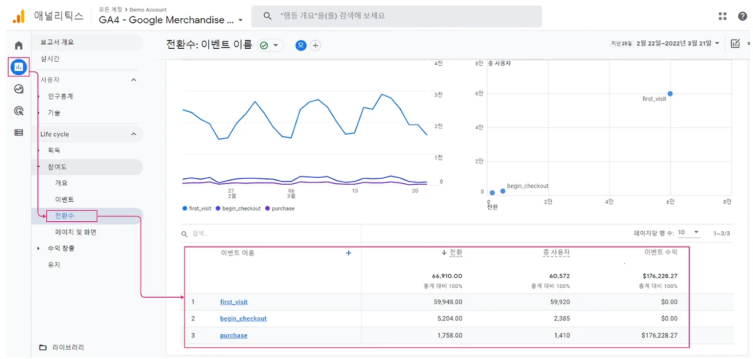The height and width of the screenshot is (359, 753).
Task: Open the Reports bar chart icon
Action: pos(19,67)
